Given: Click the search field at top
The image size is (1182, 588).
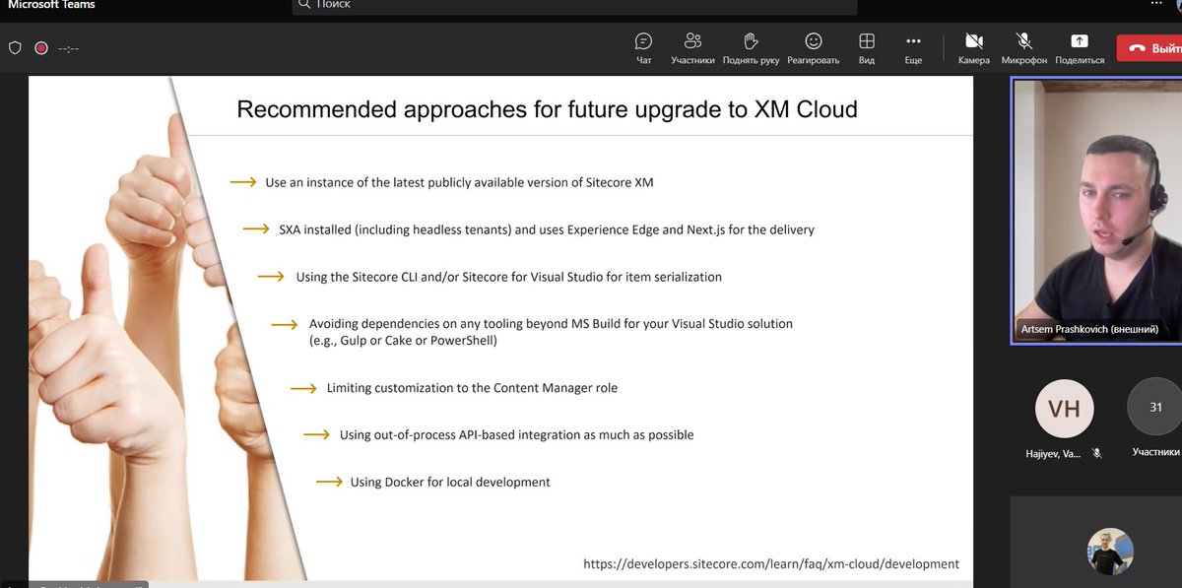Looking at the screenshot, I should (574, 6).
